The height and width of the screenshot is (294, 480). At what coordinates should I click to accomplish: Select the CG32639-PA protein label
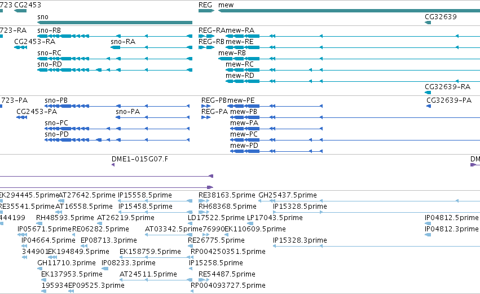pyautogui.click(x=449, y=100)
